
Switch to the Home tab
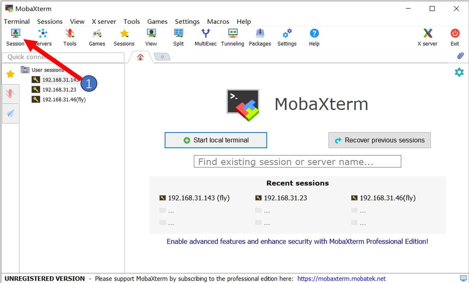click(140, 57)
